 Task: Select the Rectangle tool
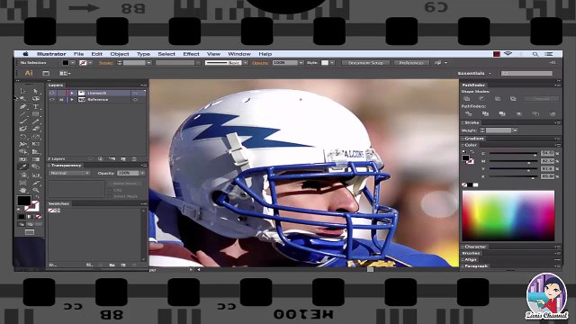pyautogui.click(x=36, y=114)
